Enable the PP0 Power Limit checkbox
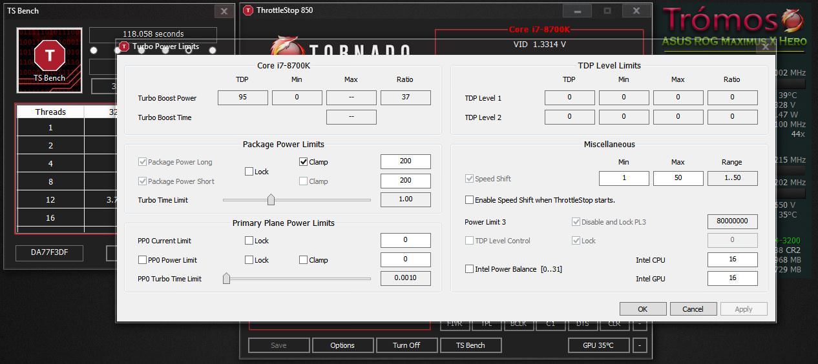The width and height of the screenshot is (818, 364). pyautogui.click(x=142, y=260)
